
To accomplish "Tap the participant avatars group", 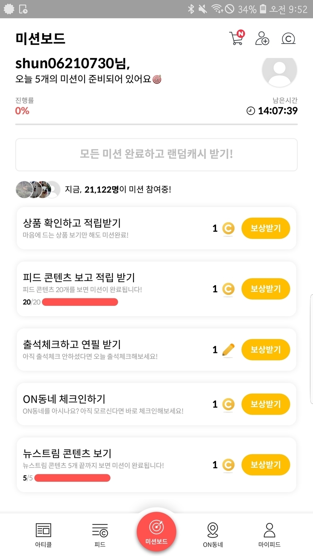I will [x=38, y=189].
